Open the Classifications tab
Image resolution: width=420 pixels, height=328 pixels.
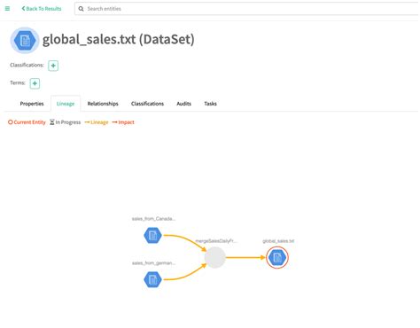(x=147, y=104)
